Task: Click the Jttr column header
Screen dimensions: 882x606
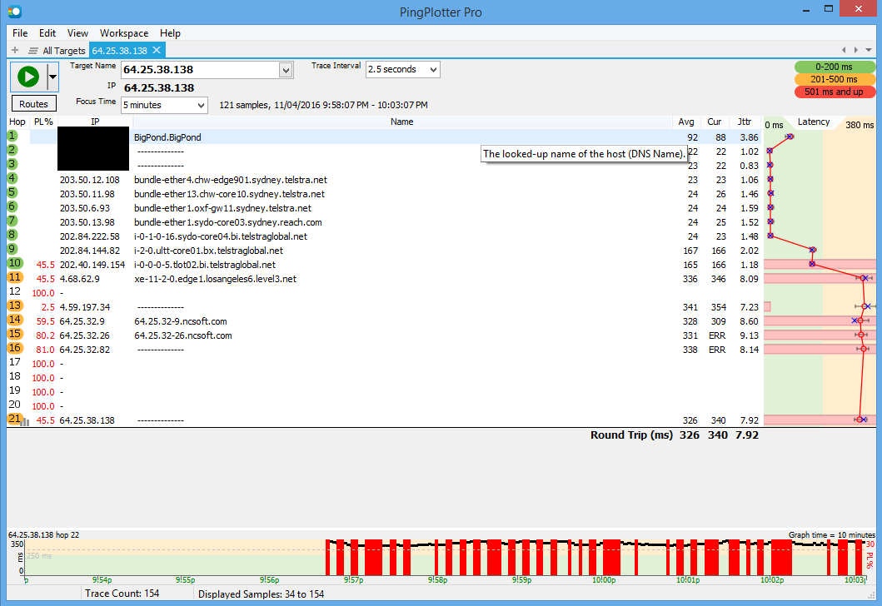Action: [x=745, y=122]
